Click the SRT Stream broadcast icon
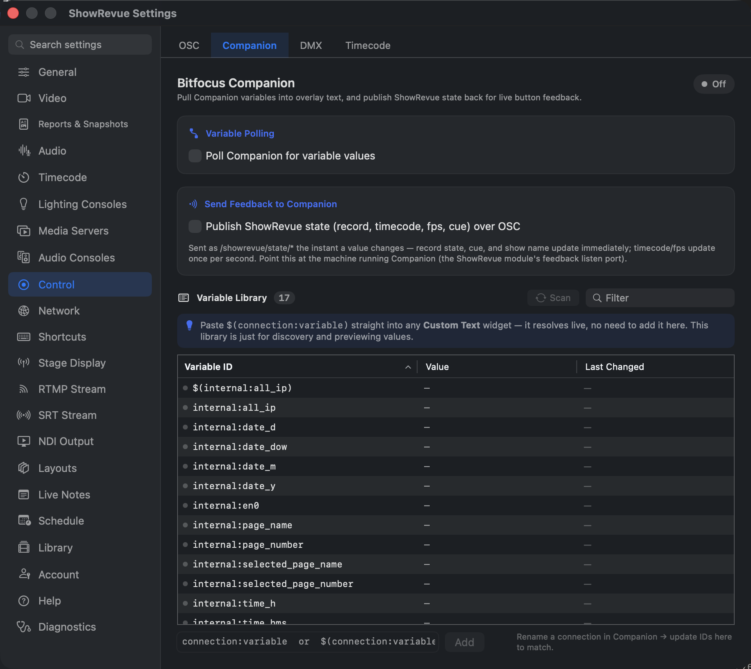Image resolution: width=751 pixels, height=669 pixels. 24,415
